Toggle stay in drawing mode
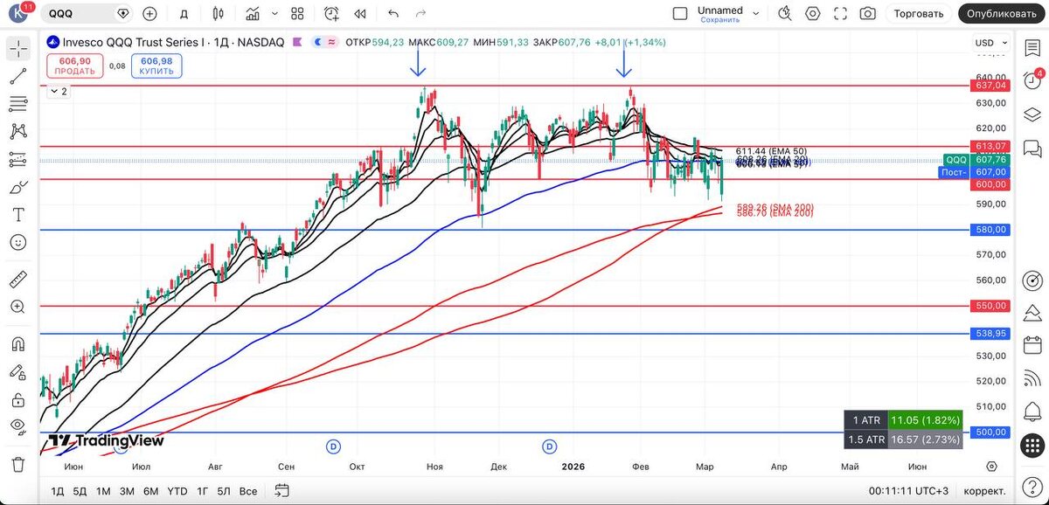 [18, 373]
